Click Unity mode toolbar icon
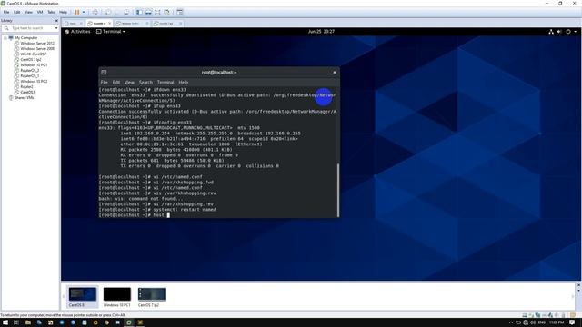Viewport: 582px width, 327px height. click(x=167, y=12)
